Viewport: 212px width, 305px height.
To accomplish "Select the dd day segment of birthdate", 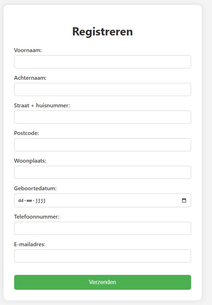I will (x=21, y=200).
